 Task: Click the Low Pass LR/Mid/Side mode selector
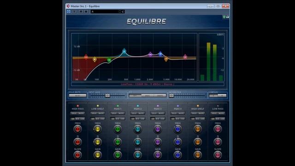coord(218,119)
